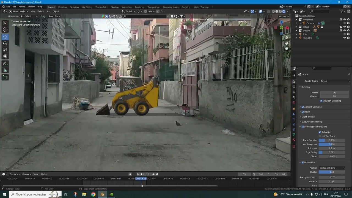Open World properties tab icon
This screenshot has height=198, width=352.
point(294,103)
